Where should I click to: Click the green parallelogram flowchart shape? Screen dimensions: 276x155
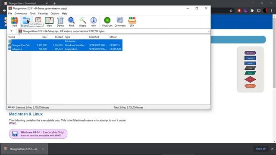coord(250,73)
